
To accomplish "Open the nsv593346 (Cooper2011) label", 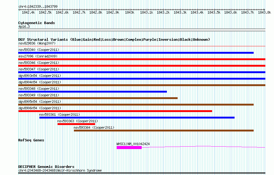I will 39,63.
